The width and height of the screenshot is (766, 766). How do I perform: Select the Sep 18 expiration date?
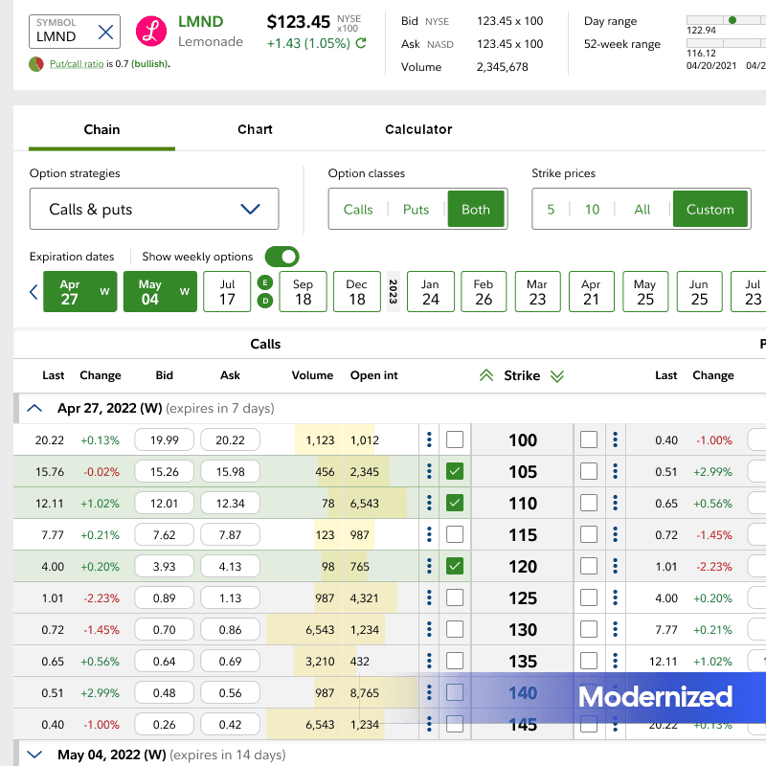point(303,292)
